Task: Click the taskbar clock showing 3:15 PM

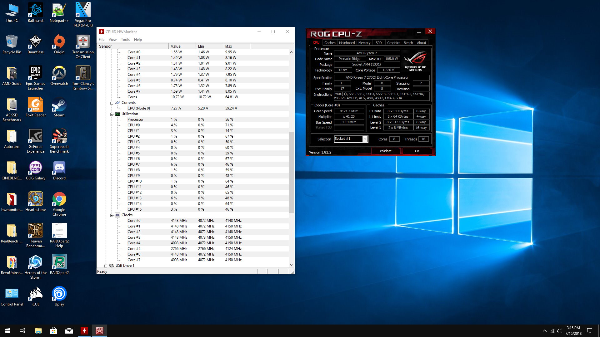Action: coord(573,330)
